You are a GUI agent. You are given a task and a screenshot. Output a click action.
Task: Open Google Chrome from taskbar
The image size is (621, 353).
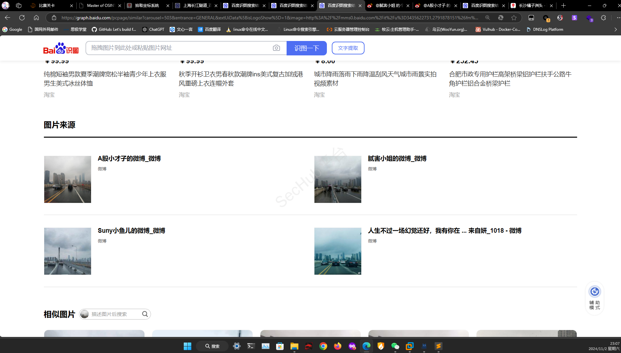pos(323,346)
